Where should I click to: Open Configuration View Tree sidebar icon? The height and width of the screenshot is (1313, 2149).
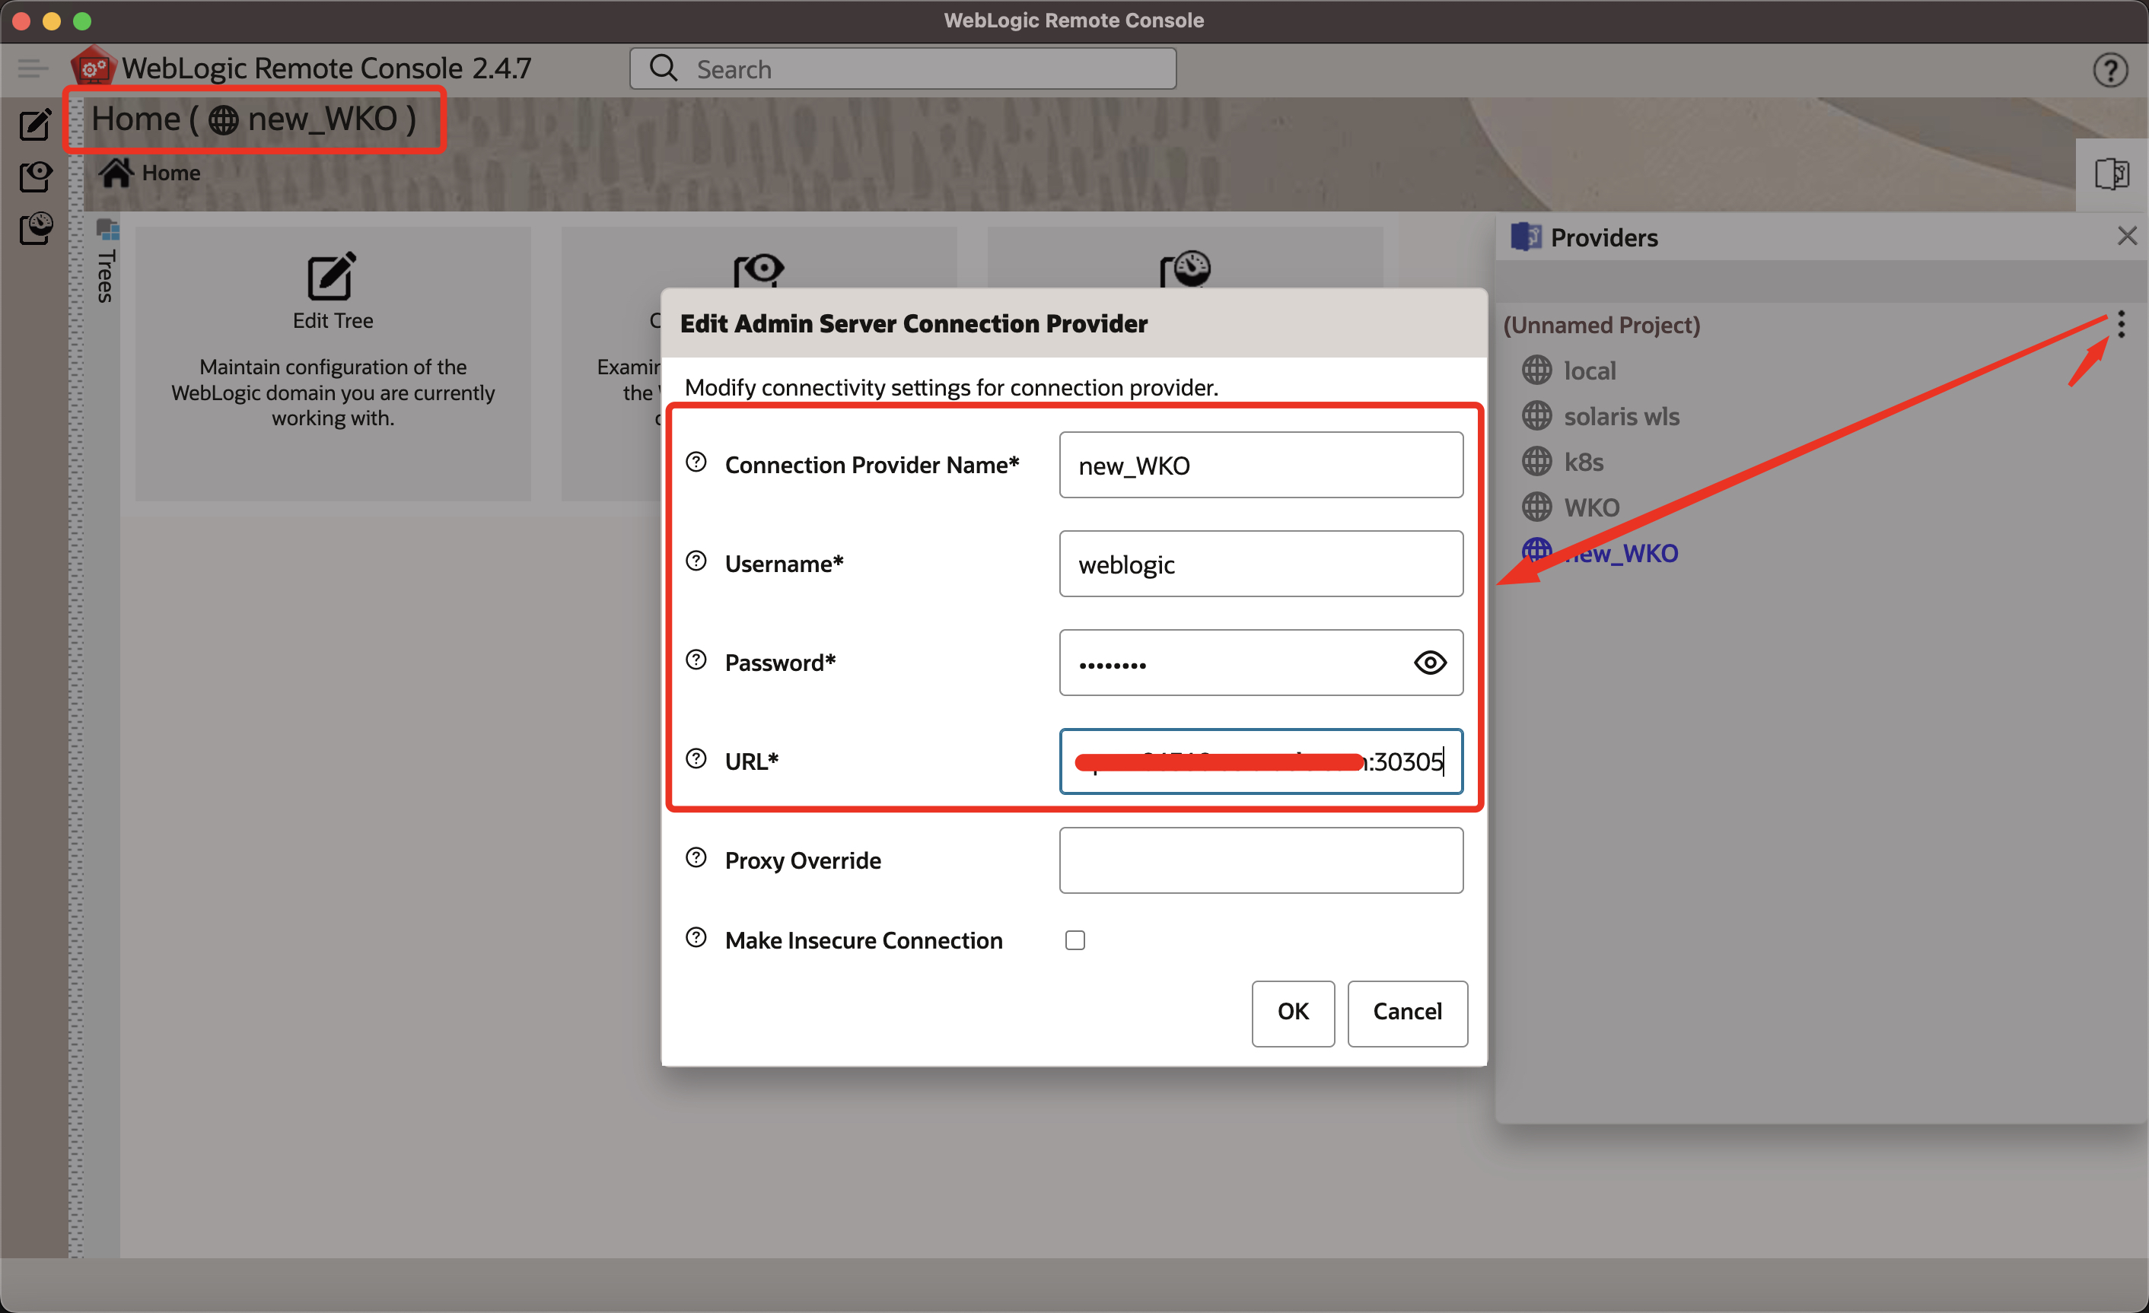pos(35,177)
